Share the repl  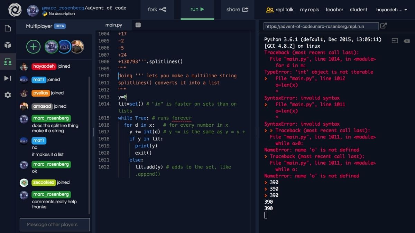237,9
